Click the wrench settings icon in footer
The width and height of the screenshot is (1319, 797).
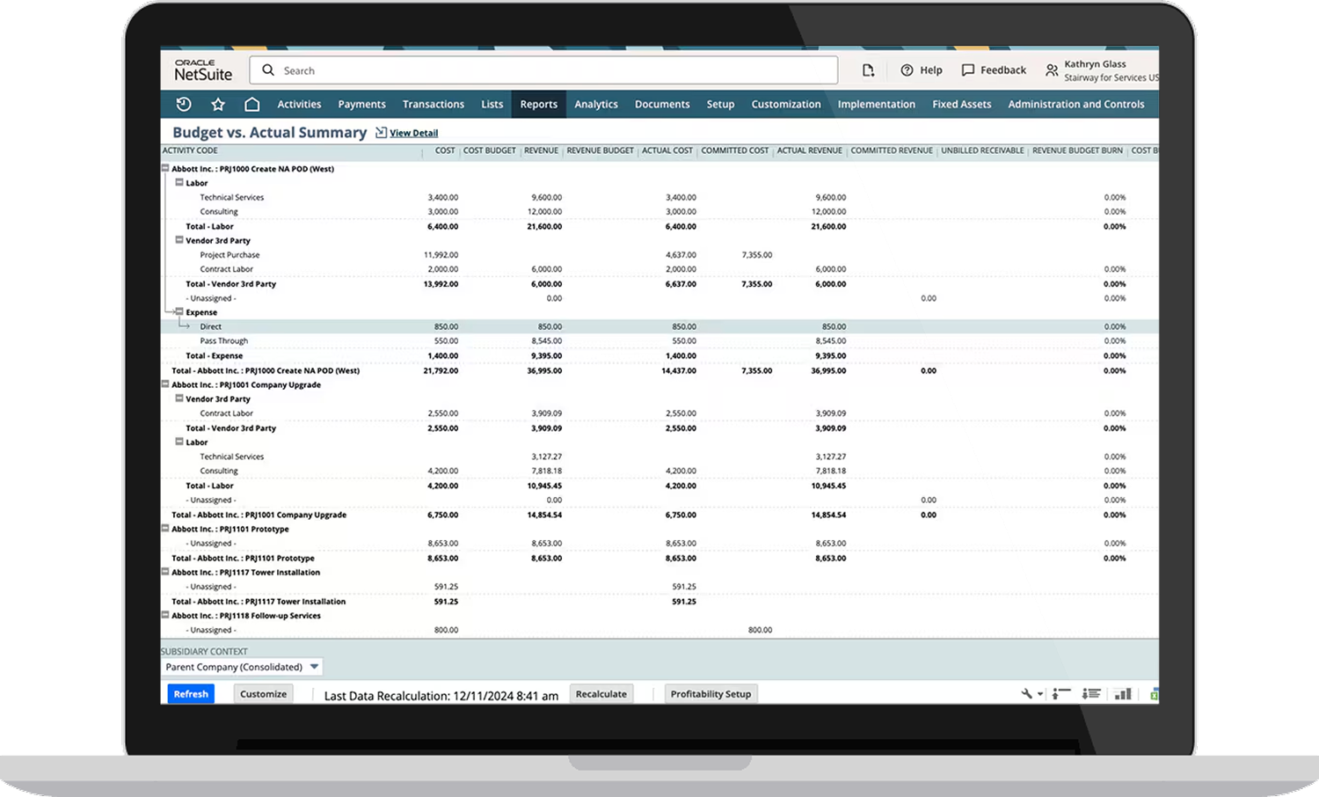click(x=1027, y=693)
